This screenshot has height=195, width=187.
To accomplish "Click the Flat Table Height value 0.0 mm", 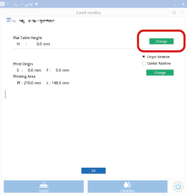I will pos(43,44).
